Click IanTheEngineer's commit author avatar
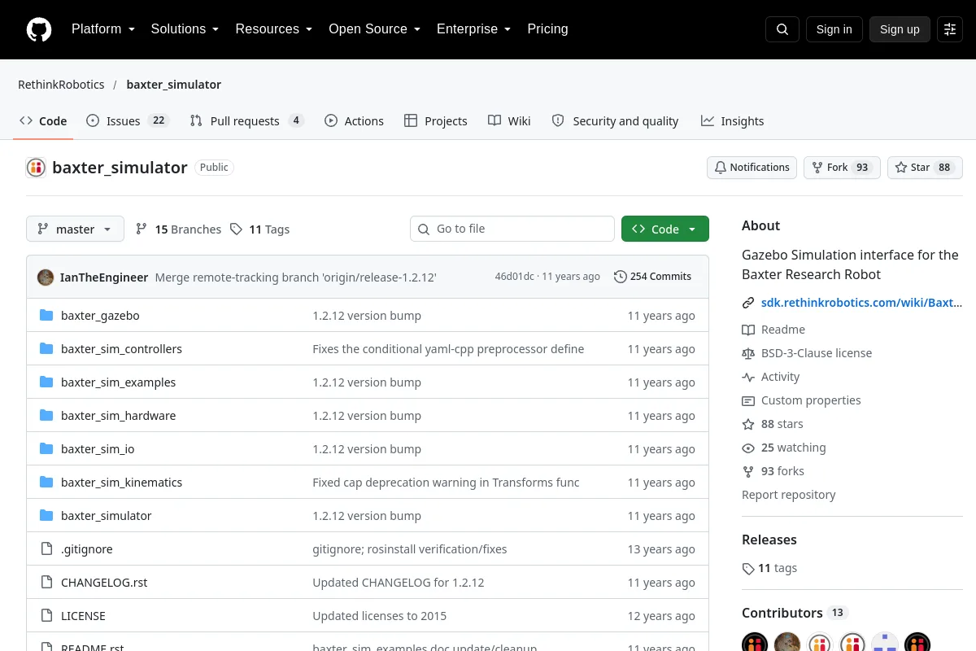976x651 pixels. [46, 277]
